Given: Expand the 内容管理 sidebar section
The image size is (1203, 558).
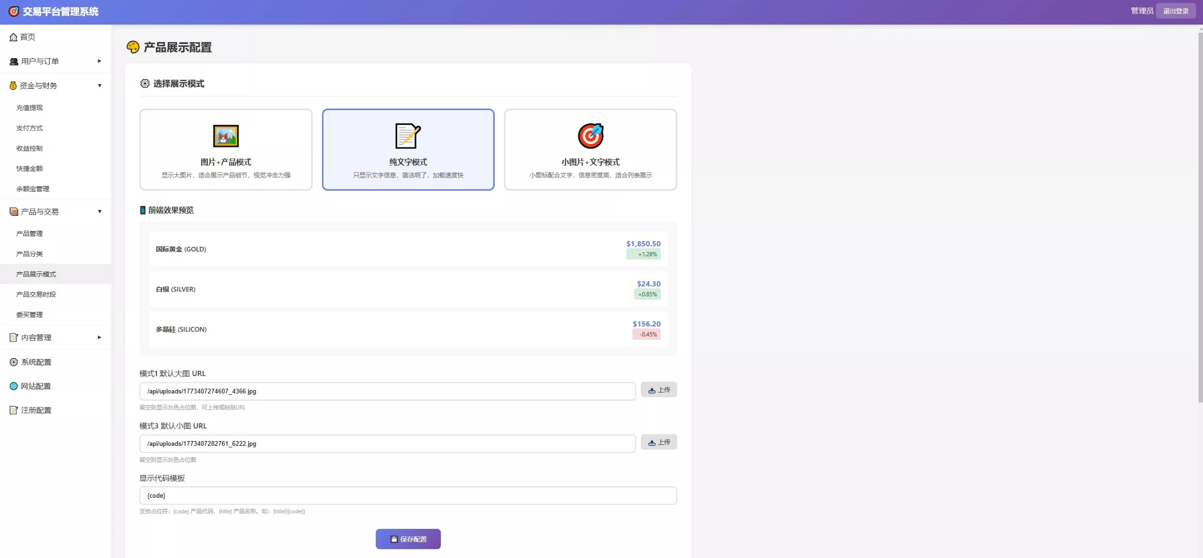Looking at the screenshot, I should coord(56,338).
